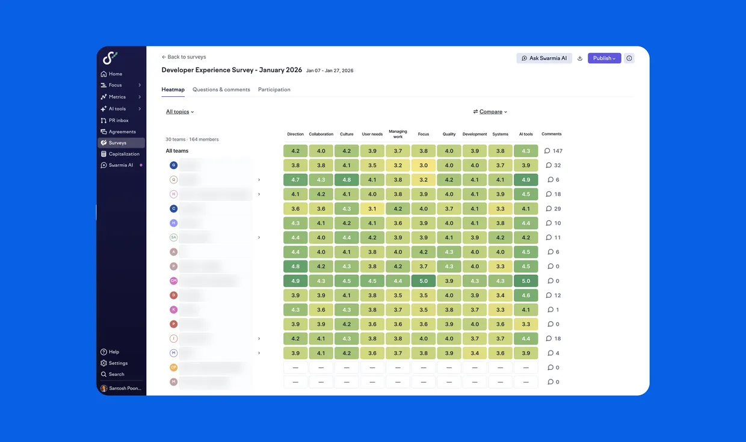Go Back to surveys link
This screenshot has width=746, height=442.
[184, 57]
